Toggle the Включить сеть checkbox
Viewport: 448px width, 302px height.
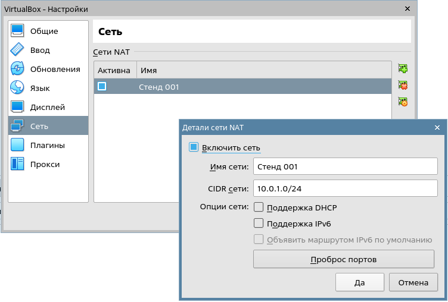pos(194,147)
